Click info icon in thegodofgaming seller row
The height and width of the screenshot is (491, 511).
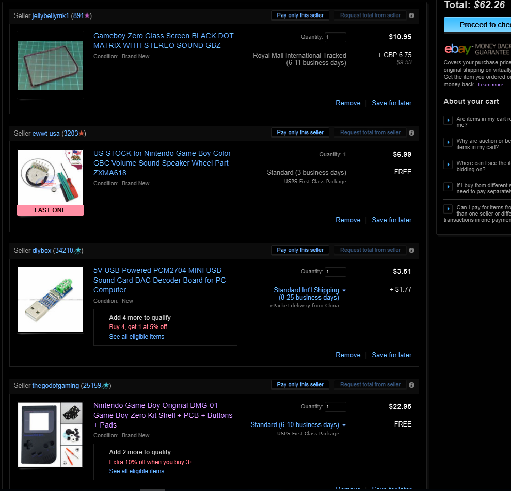click(x=411, y=385)
